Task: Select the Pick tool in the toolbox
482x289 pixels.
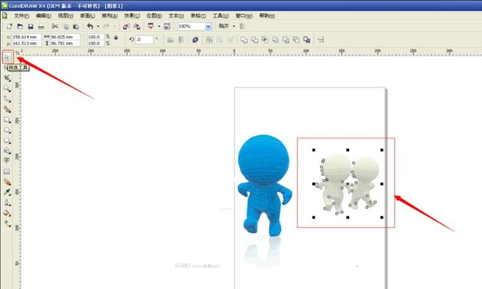Action: (x=7, y=57)
